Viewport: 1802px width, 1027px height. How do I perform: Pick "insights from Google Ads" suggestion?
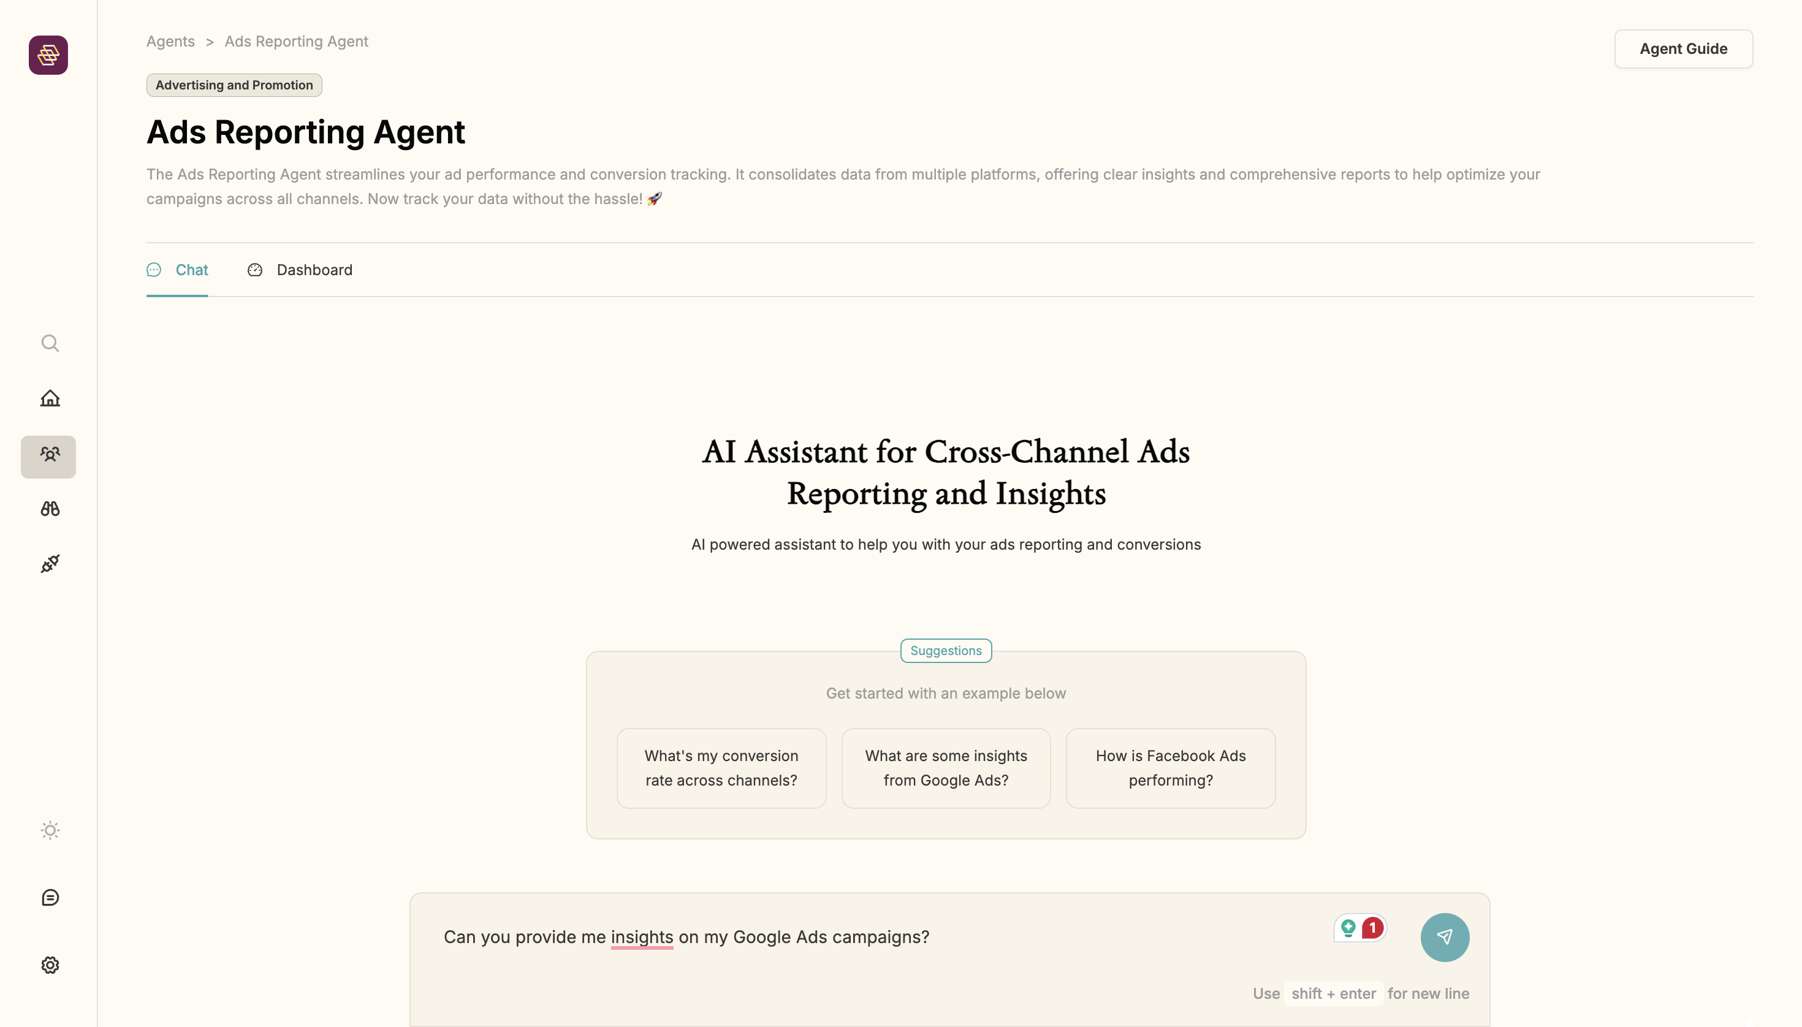coord(946,768)
